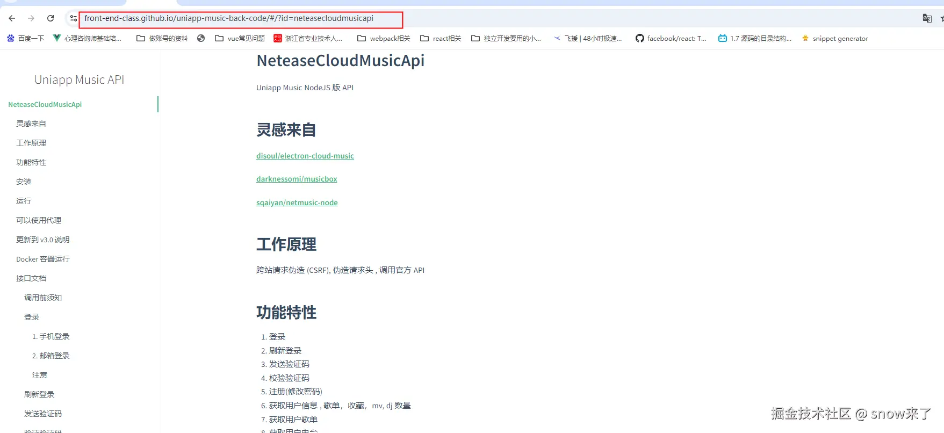Open the darknessomi/musicbox link
Screen dimensions: 944x433
click(x=297, y=179)
